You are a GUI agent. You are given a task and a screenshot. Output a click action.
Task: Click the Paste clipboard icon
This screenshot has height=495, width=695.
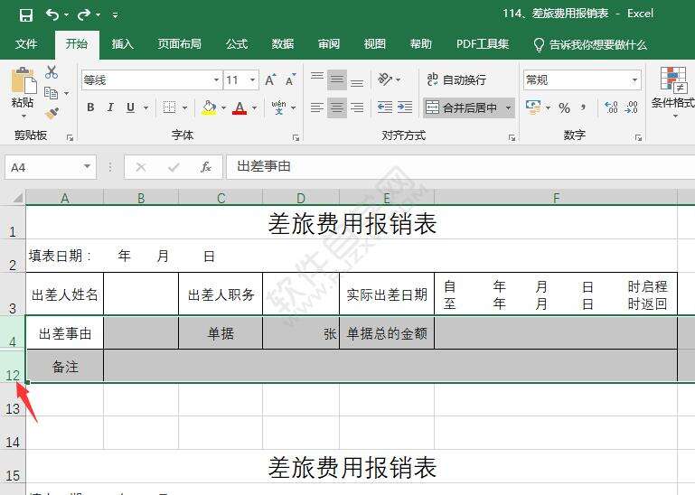23,83
